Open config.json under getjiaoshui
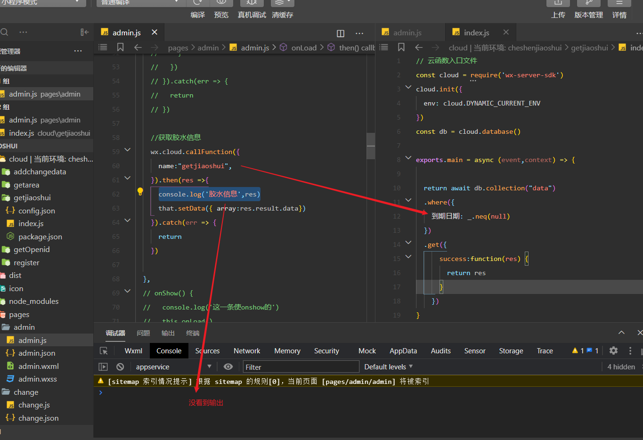Screen dimensions: 643x440 36,211
